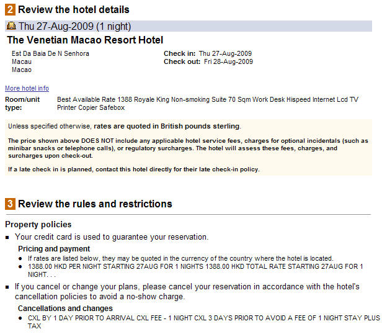Click the orange step 2 number badge

pos(10,10)
